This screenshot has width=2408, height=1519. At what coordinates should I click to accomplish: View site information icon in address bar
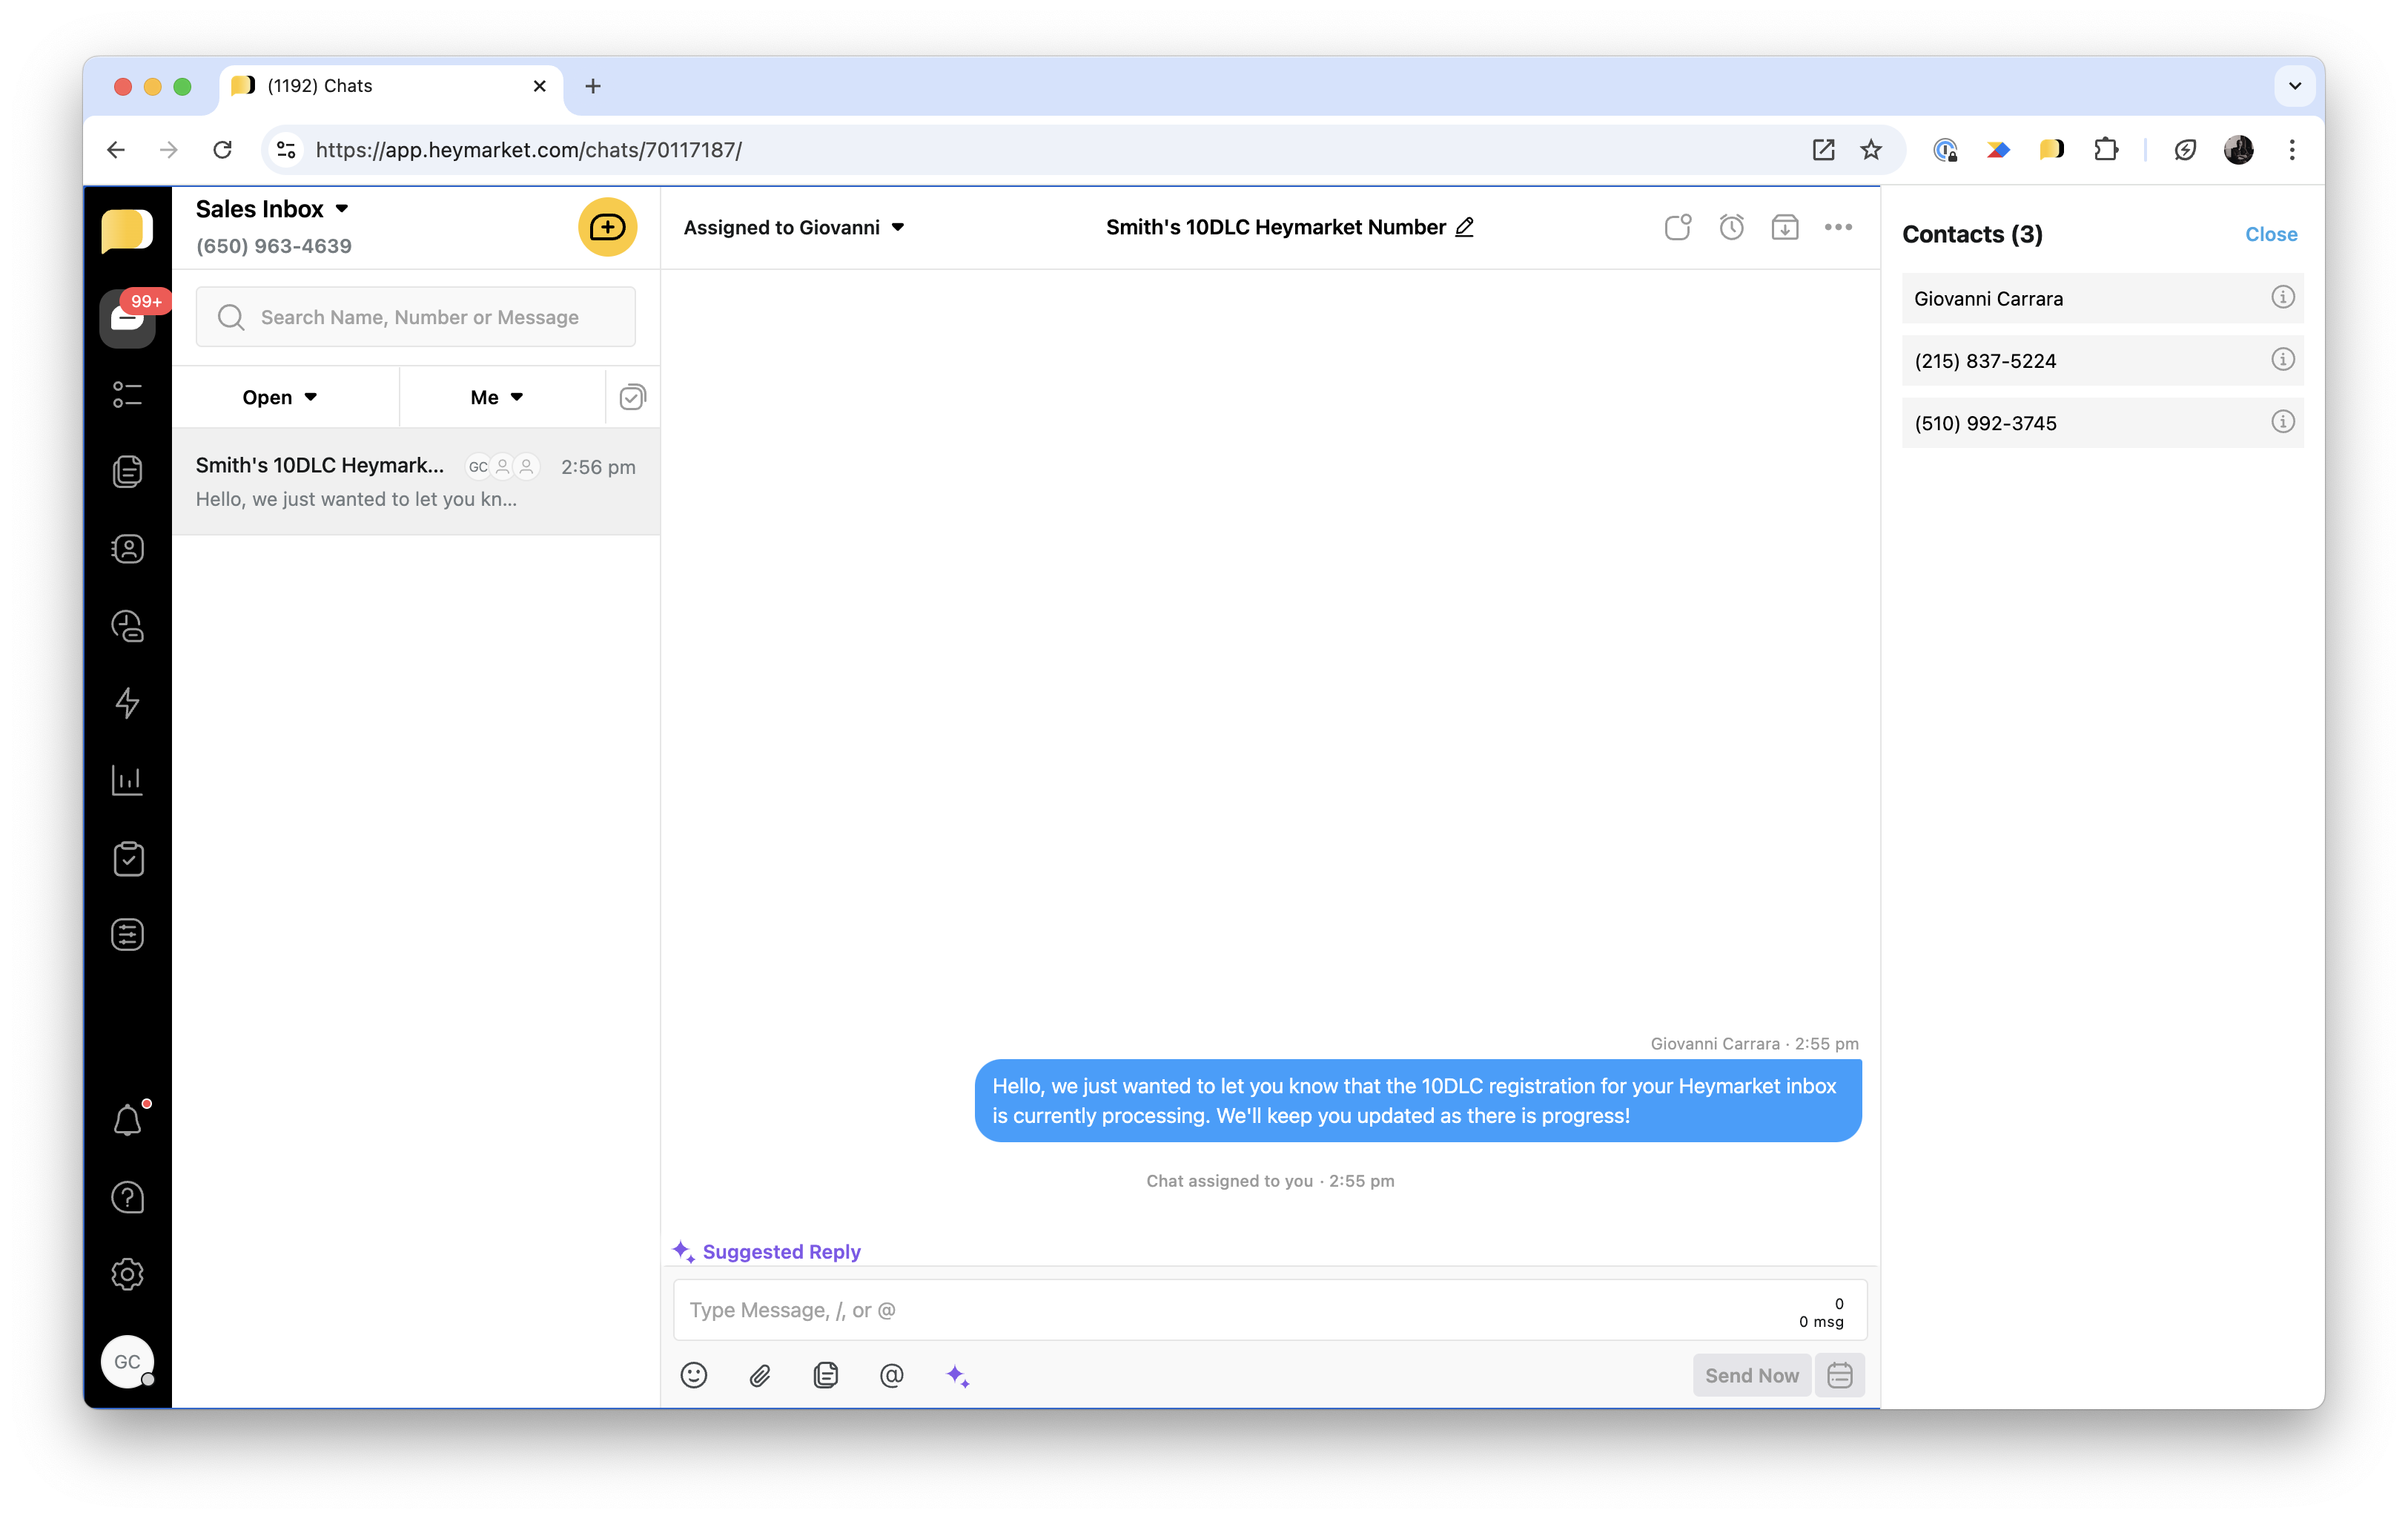286,150
